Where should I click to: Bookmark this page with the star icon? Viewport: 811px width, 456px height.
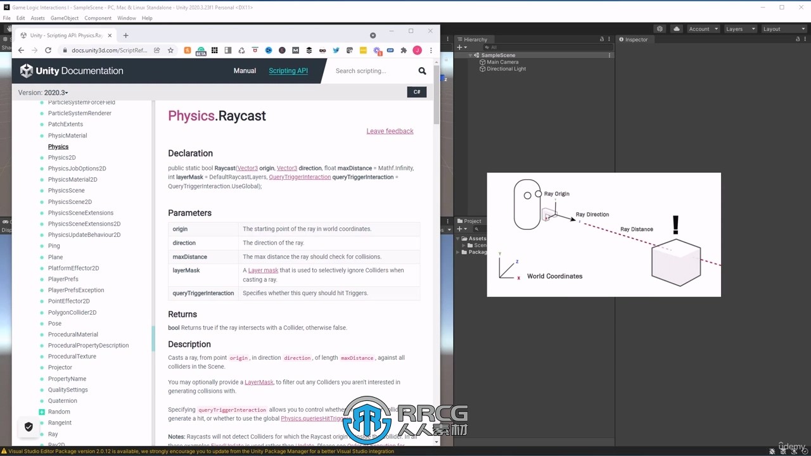point(170,50)
